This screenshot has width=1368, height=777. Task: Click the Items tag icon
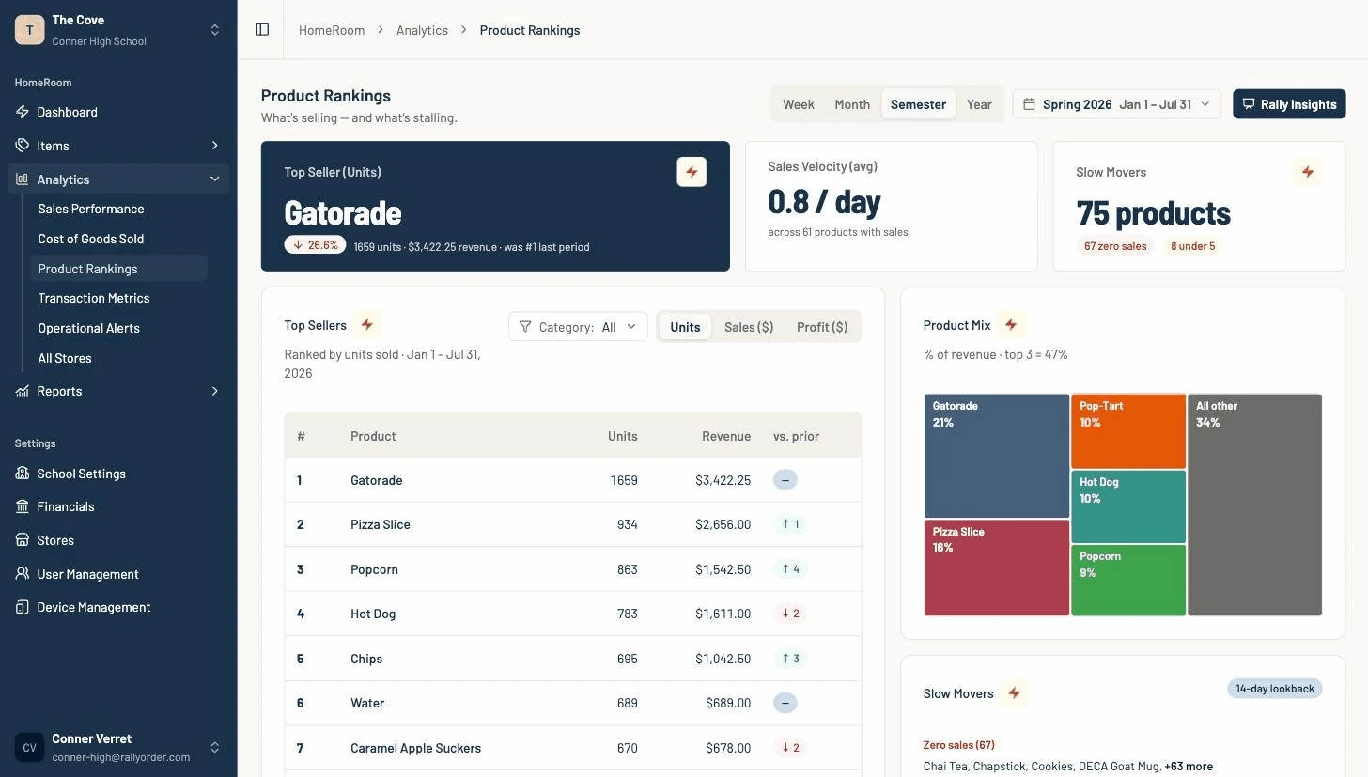23,146
